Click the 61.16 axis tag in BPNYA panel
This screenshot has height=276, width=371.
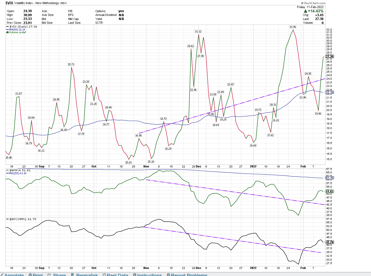pyautogui.click(x=330, y=178)
